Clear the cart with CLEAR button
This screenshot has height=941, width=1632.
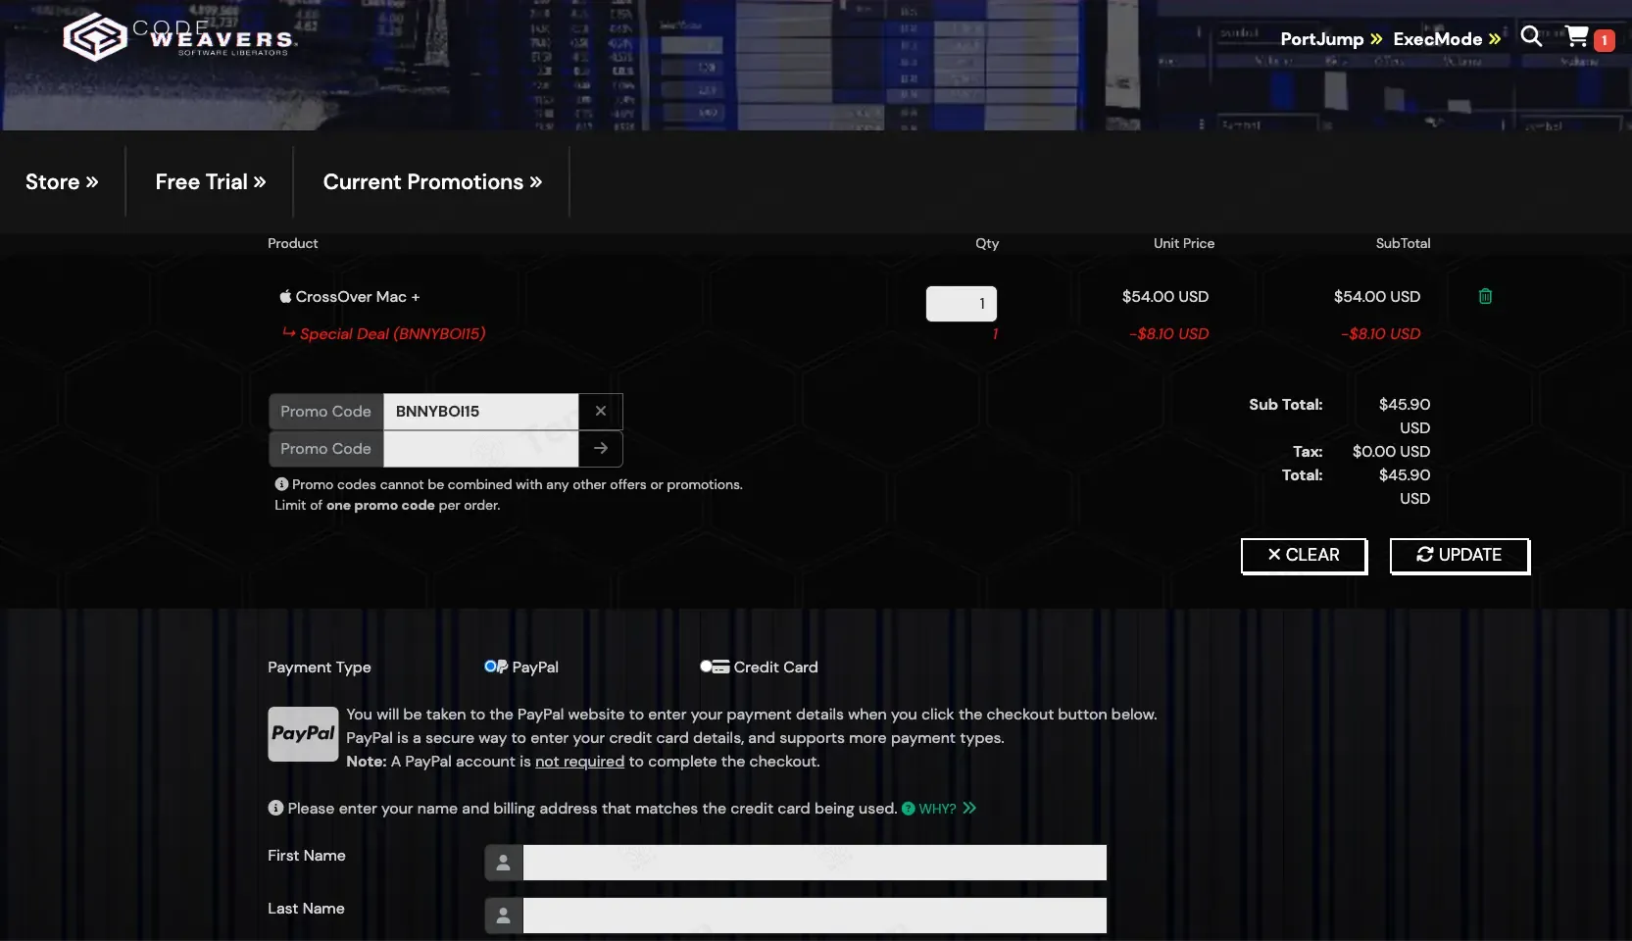coord(1304,555)
